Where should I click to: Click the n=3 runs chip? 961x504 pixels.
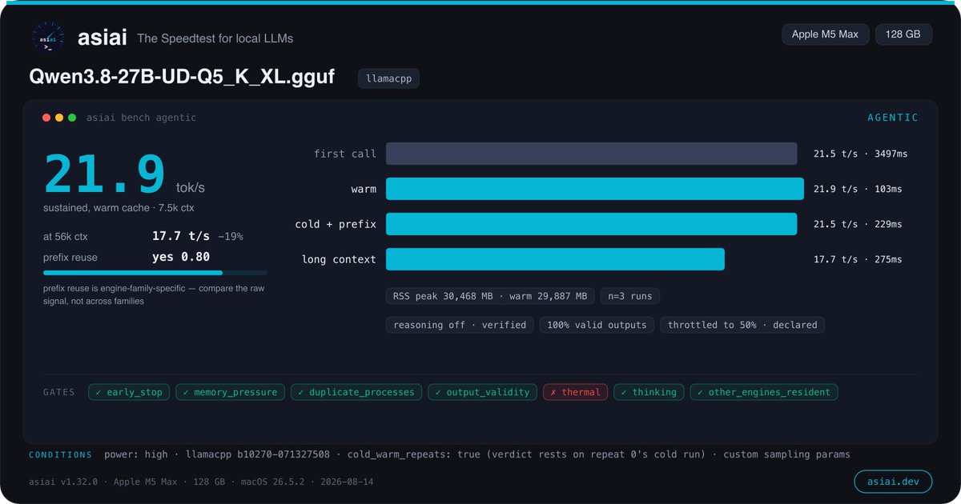pyautogui.click(x=630, y=296)
